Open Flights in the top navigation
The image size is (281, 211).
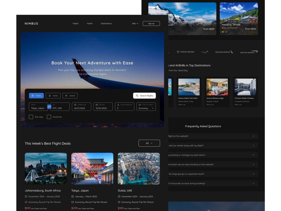coord(75,24)
